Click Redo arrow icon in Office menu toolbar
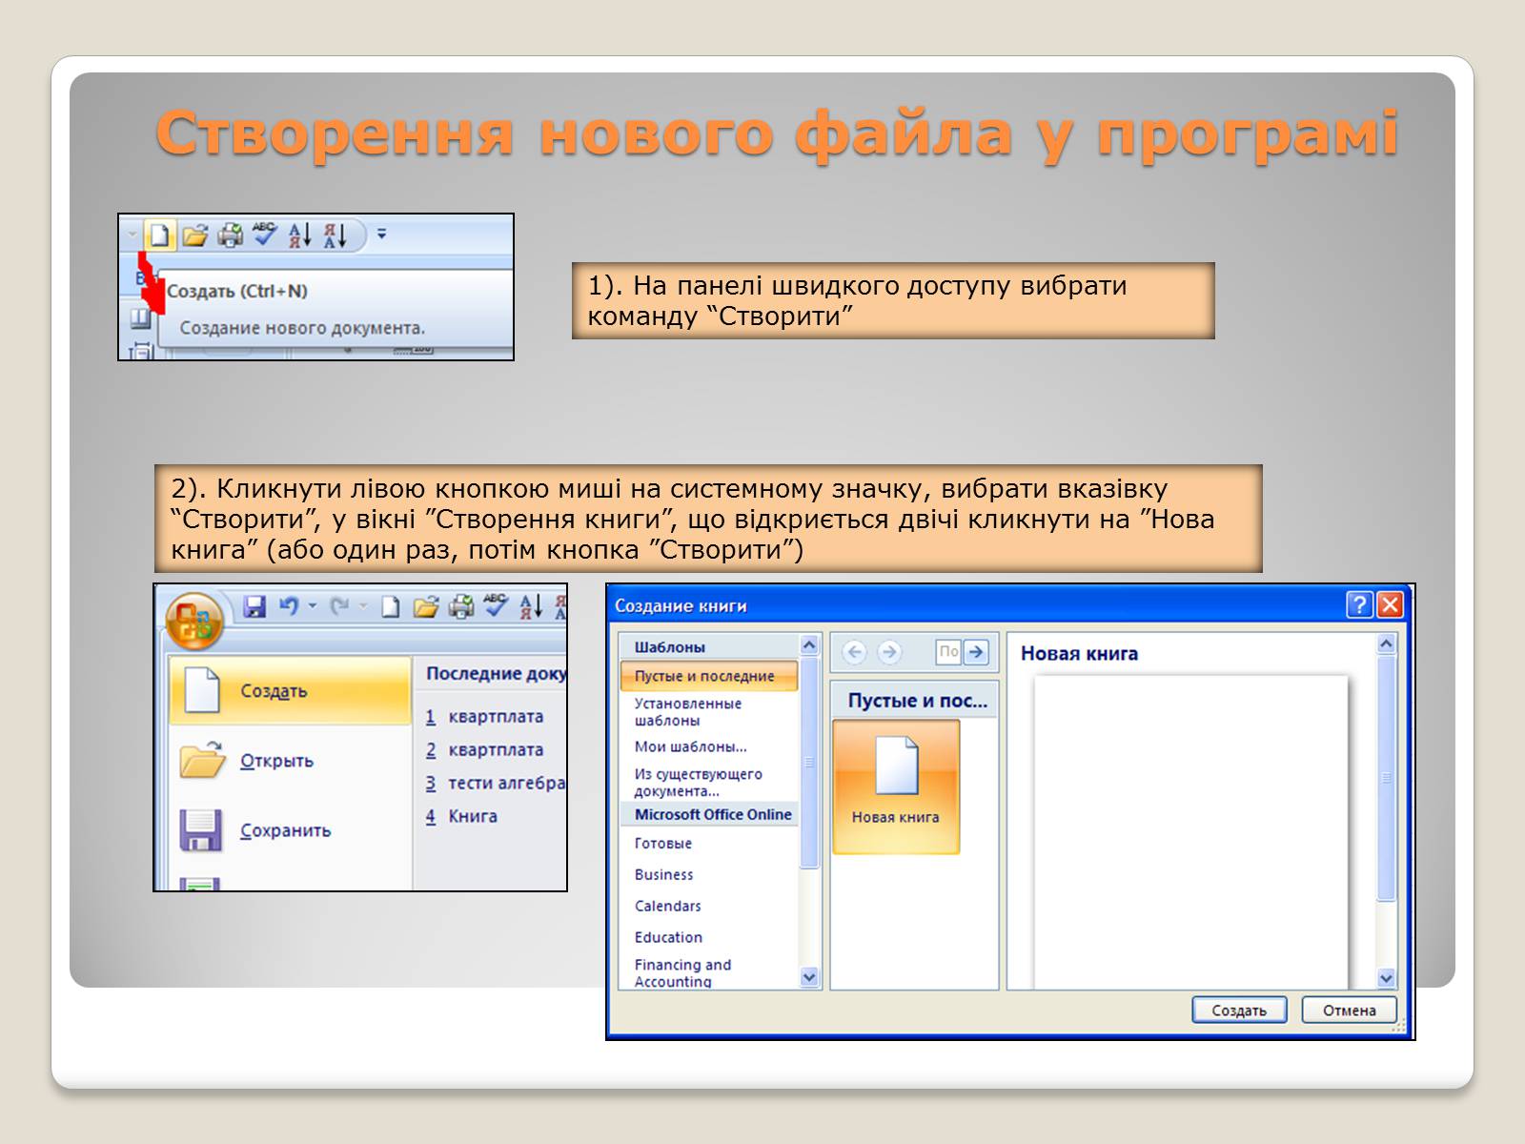The width and height of the screenshot is (1525, 1144). tap(339, 605)
